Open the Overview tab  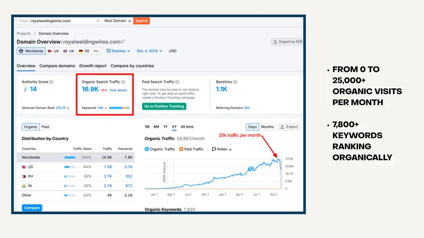(26, 66)
